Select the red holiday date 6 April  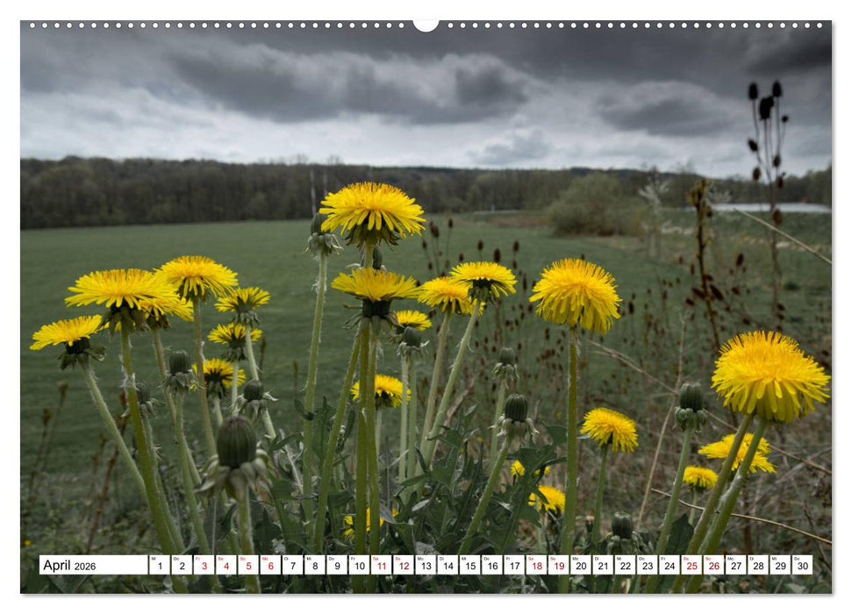click(270, 568)
